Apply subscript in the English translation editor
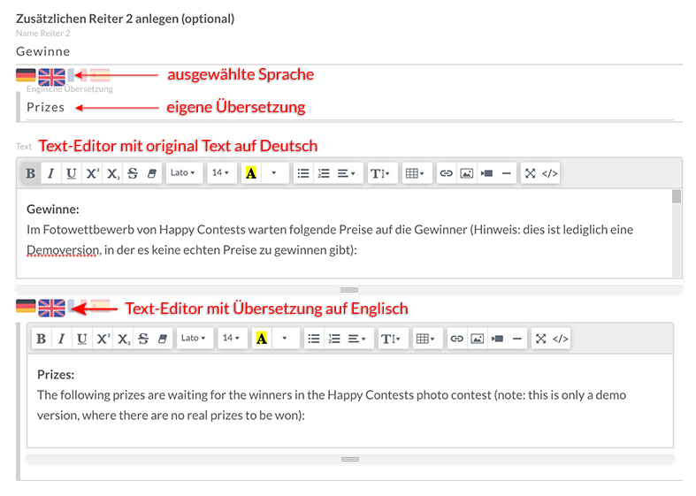696x496 pixels. pos(124,339)
